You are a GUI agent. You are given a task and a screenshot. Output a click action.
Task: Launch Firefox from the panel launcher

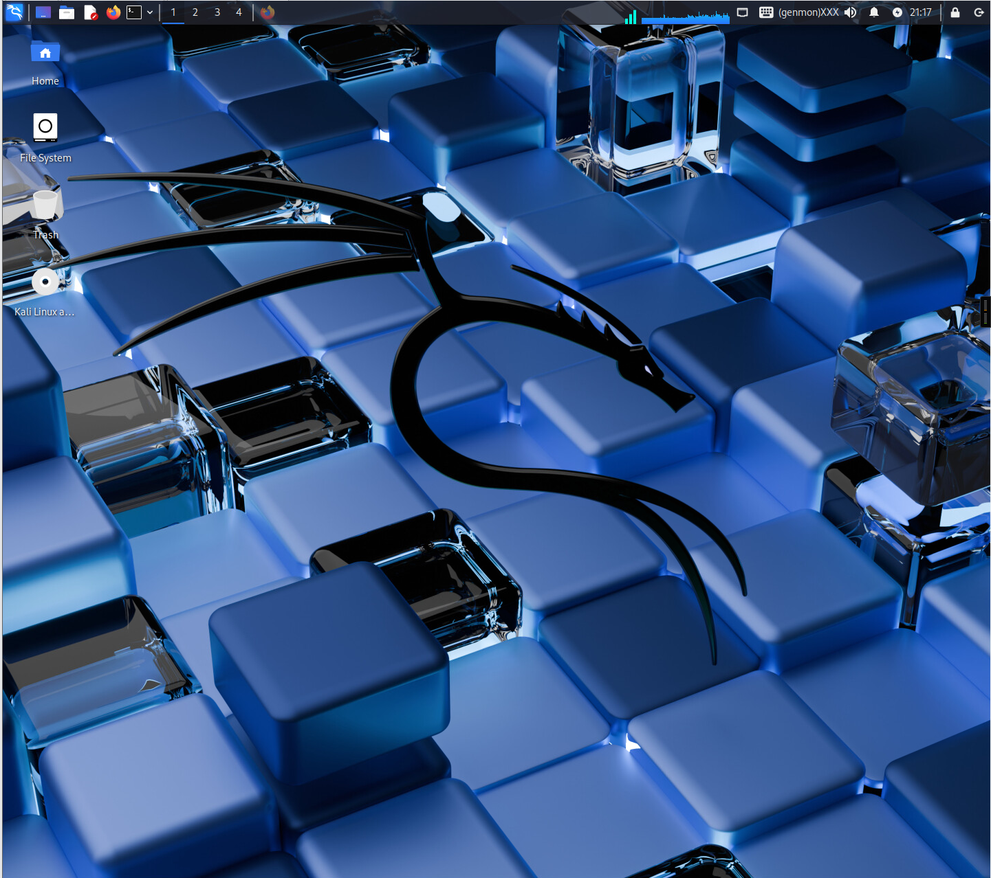pyautogui.click(x=113, y=12)
